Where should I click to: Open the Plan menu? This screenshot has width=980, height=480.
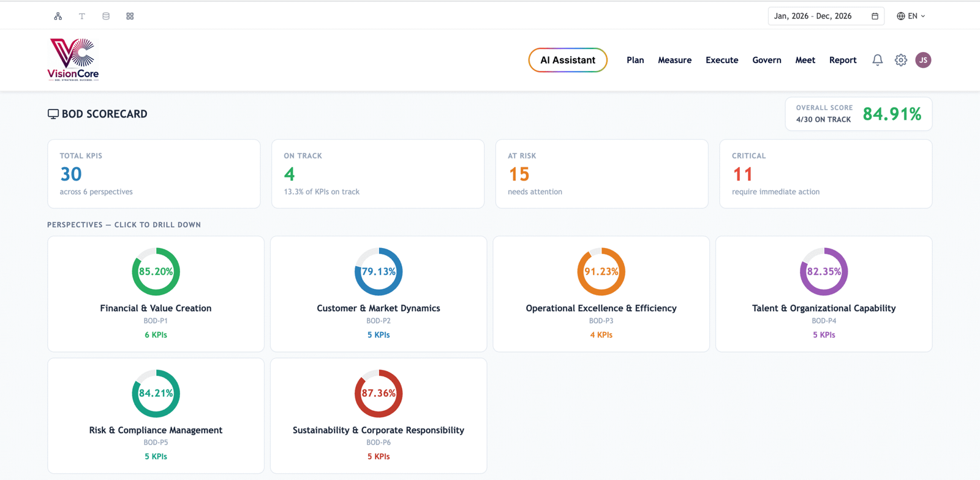(635, 60)
